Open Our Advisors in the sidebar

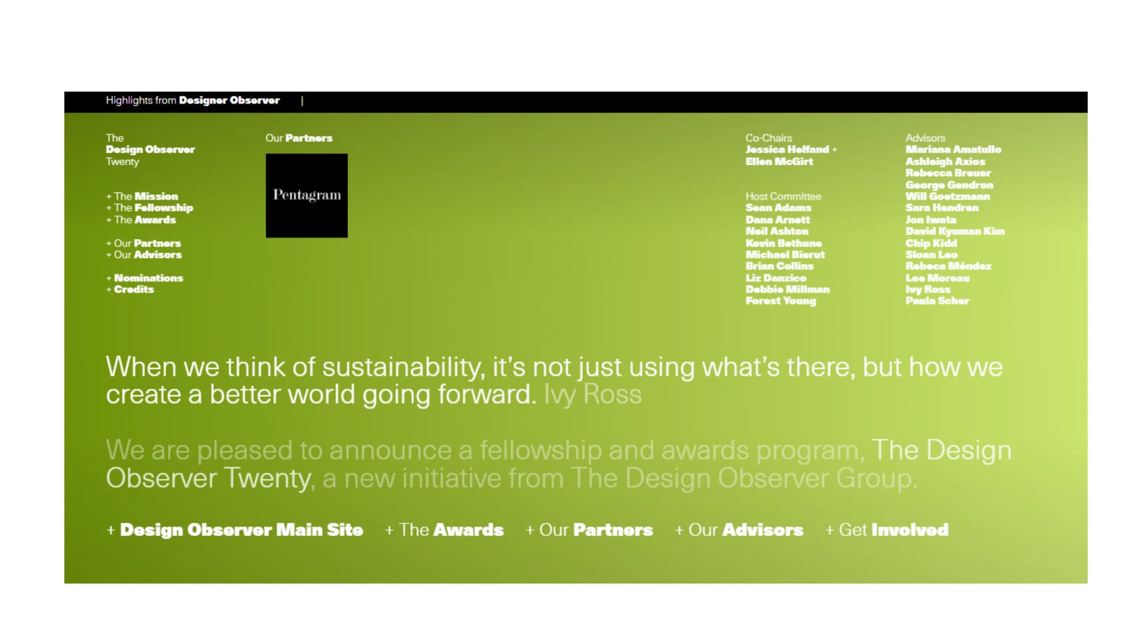[x=143, y=255]
